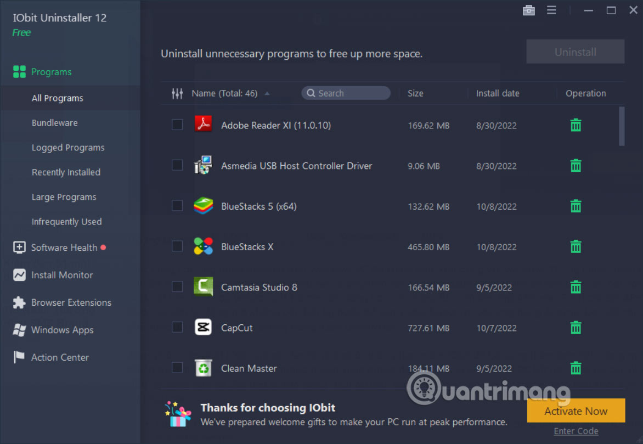The height and width of the screenshot is (444, 643).
Task: Click inside the Search field
Action: tap(346, 93)
